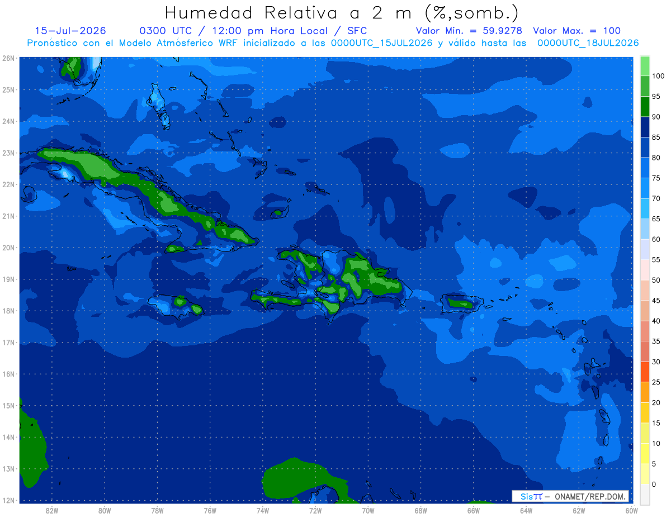
Task: Click the legend label '95'
Action: 656,96
